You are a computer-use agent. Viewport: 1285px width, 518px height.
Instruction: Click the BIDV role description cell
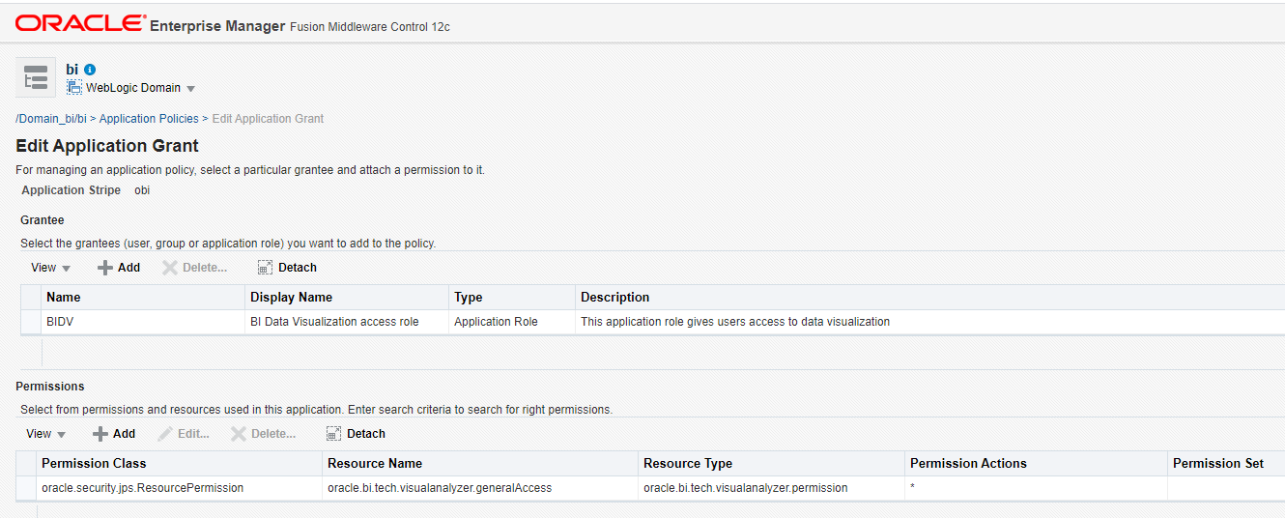coord(929,322)
